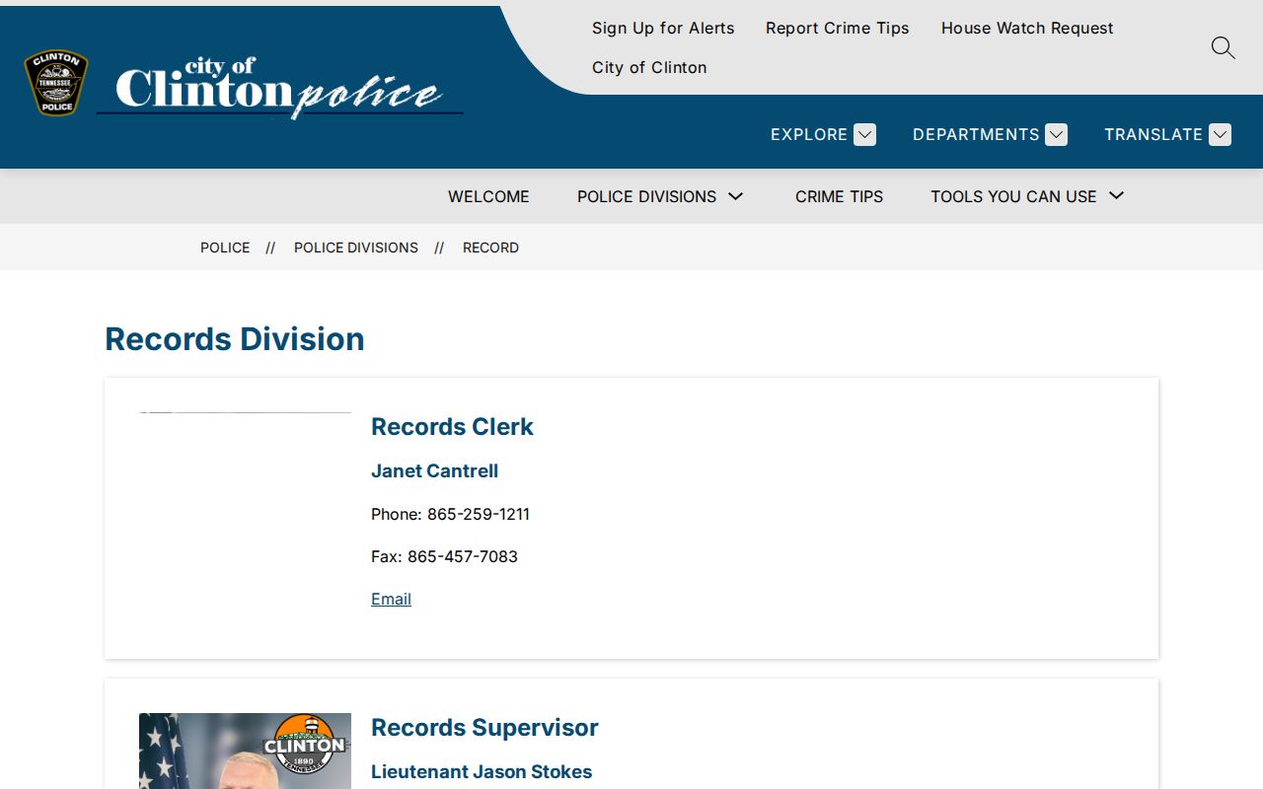This screenshot has width=1263, height=789.
Task: Open House Watch Request link
Action: 1027,28
